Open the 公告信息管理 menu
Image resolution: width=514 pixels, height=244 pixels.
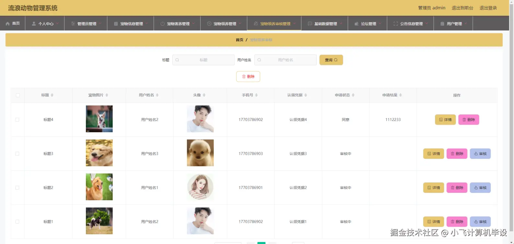(x=410, y=23)
